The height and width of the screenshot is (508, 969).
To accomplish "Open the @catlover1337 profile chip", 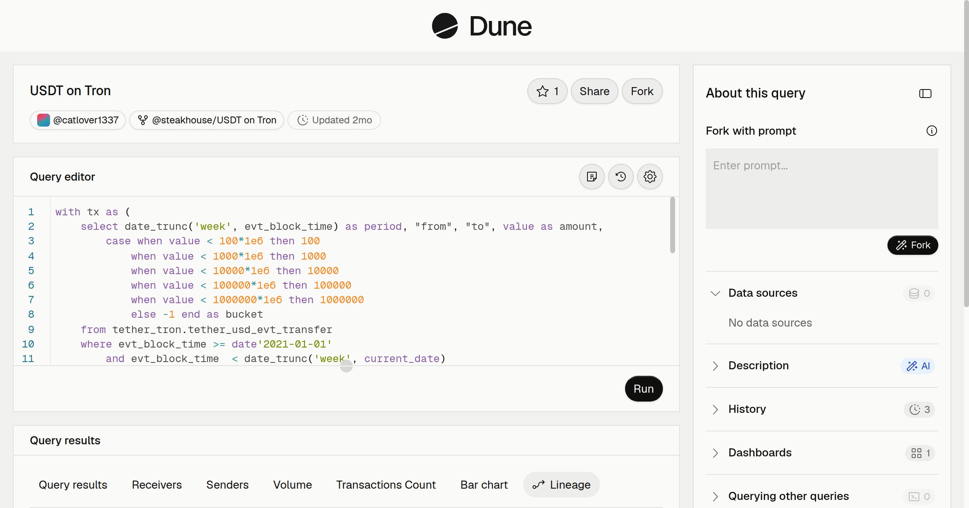I will [78, 120].
